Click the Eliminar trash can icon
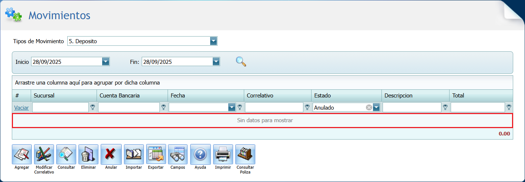Screen dimensions: 525x182 click(x=88, y=154)
